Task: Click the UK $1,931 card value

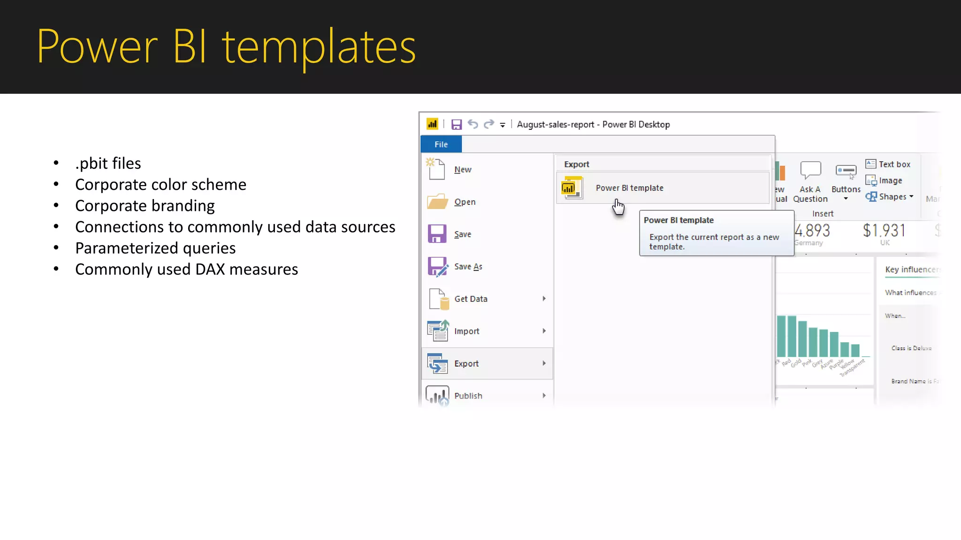Action: coord(884,231)
